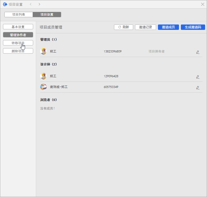207x197 pixels.
Task: Click the administrator 郑工 avatar
Action: [x=43, y=51]
